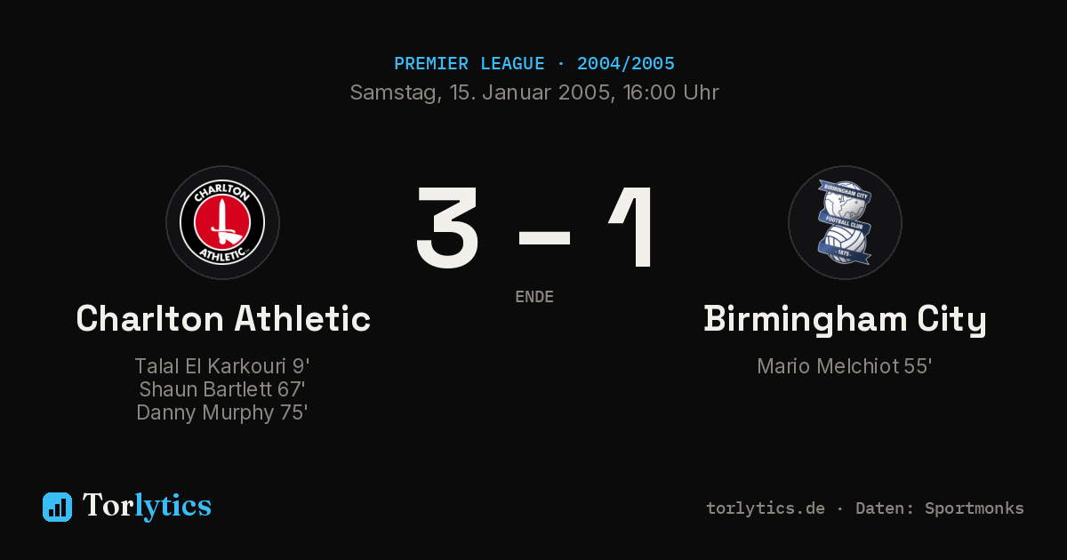The height and width of the screenshot is (560, 1067).
Task: Click the away score number 1
Action: [632, 227]
